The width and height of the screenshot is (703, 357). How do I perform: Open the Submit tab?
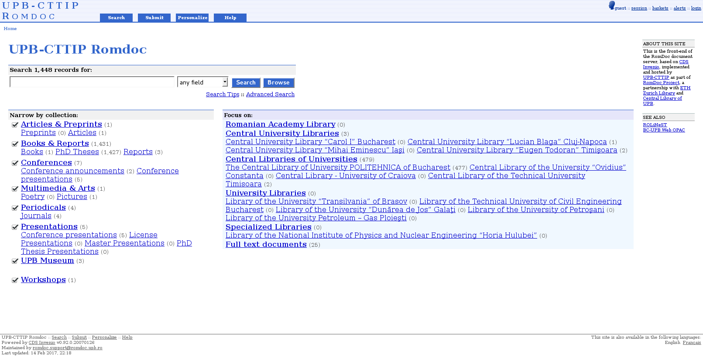(154, 18)
